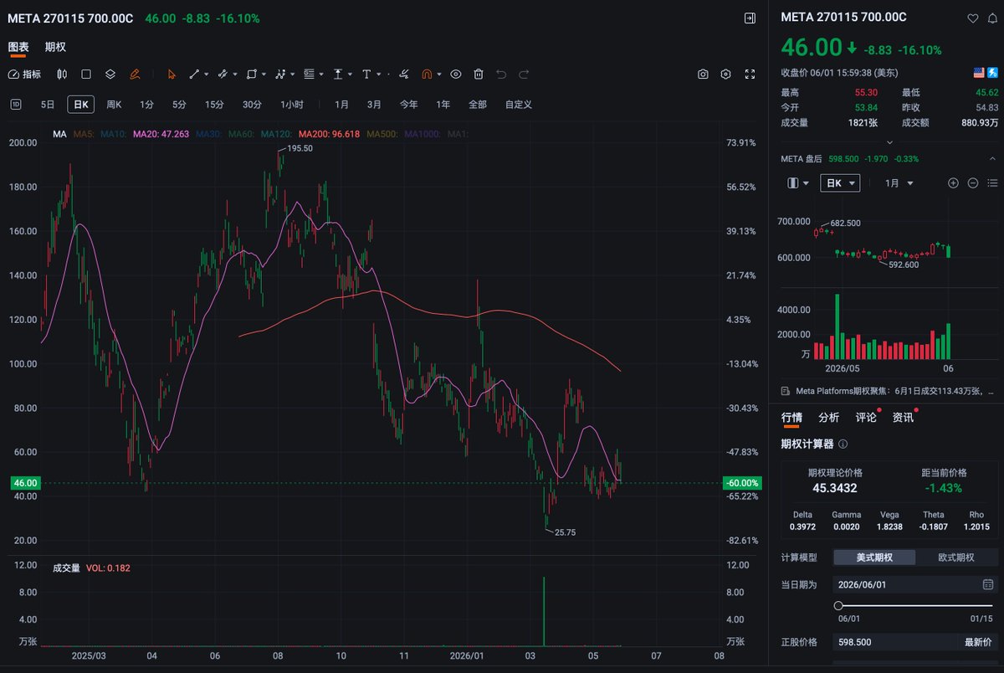Viewport: 1004px width, 673px height.
Task: Switch main chart to 周K
Action: click(x=114, y=105)
